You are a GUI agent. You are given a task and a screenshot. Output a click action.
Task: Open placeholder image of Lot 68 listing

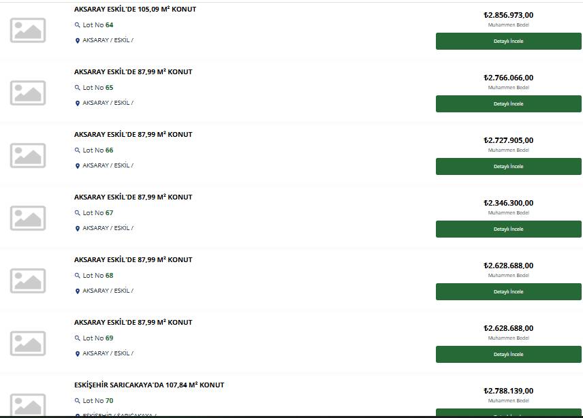coord(28,280)
